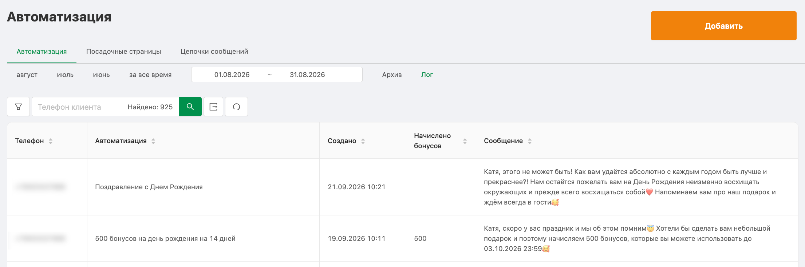
Task: Select the Автоматизация tab
Action: coord(42,52)
